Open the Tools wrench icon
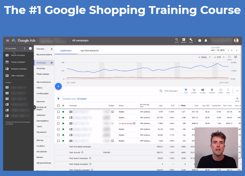 191,41
